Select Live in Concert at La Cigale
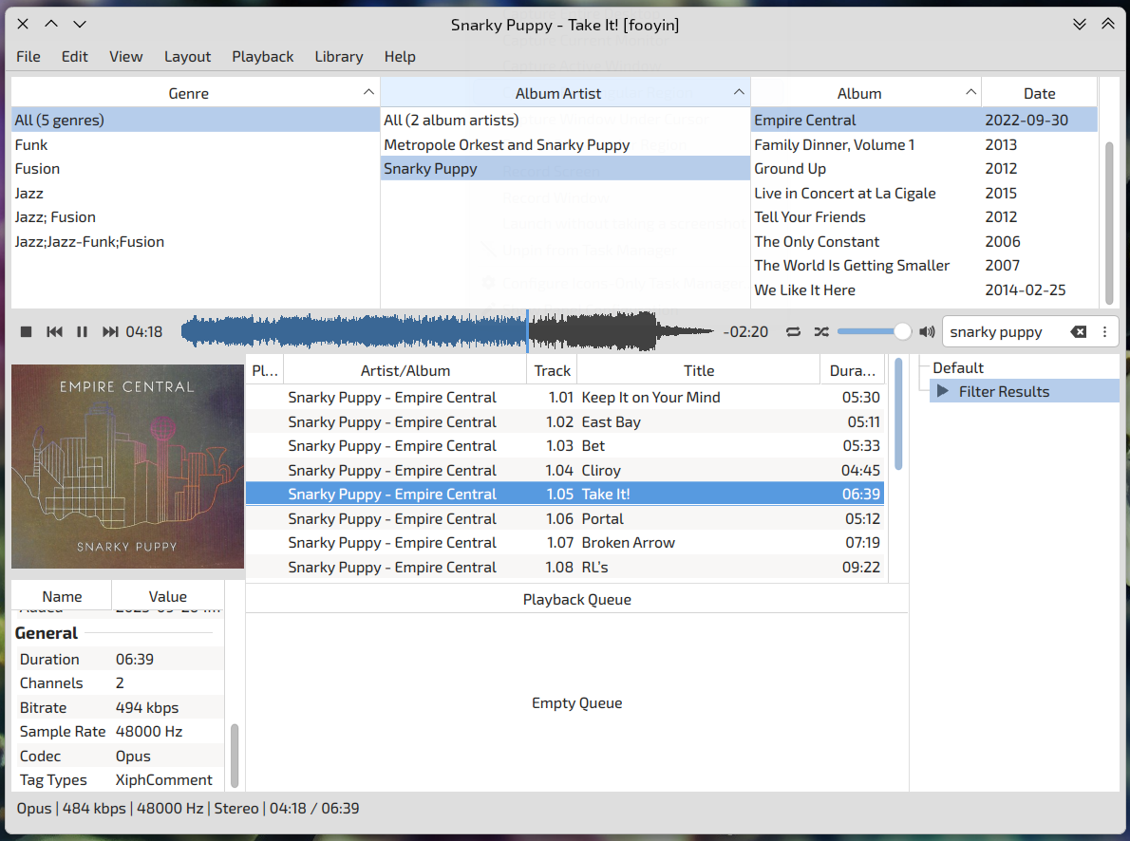 pyautogui.click(x=924, y=193)
